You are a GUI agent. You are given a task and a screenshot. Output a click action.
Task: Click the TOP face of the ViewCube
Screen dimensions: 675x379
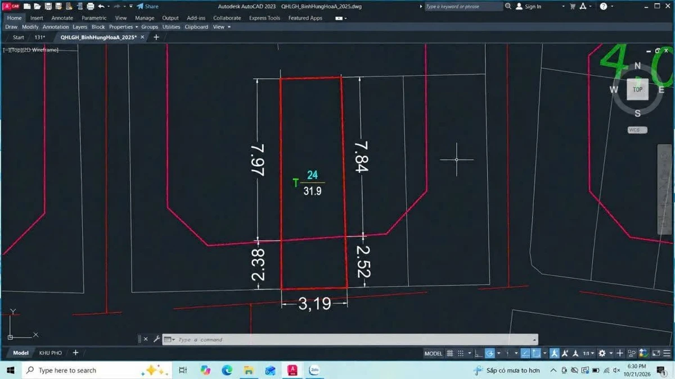pyautogui.click(x=637, y=89)
